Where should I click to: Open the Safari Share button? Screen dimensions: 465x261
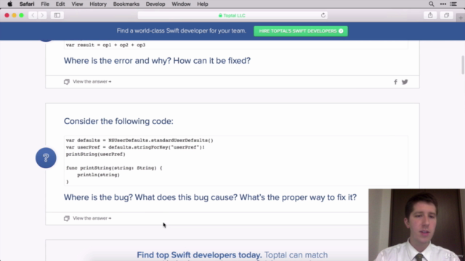click(430, 15)
